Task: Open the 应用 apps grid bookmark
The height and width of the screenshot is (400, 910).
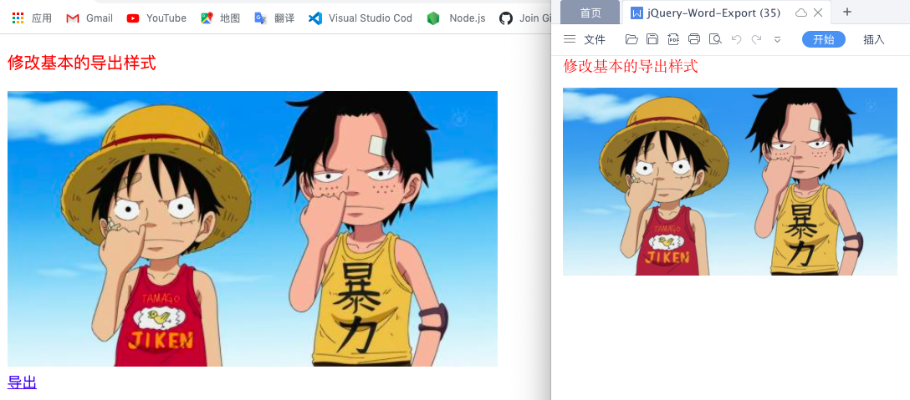Action: tap(32, 18)
